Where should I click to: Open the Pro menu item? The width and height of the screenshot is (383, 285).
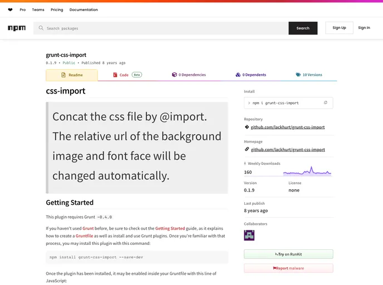(x=23, y=10)
